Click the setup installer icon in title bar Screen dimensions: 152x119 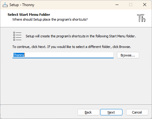5,5
